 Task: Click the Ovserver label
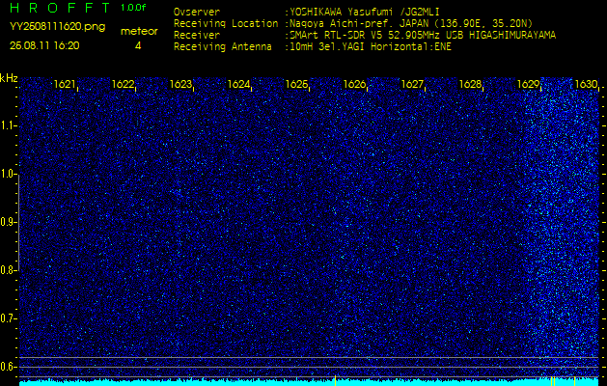pos(197,12)
